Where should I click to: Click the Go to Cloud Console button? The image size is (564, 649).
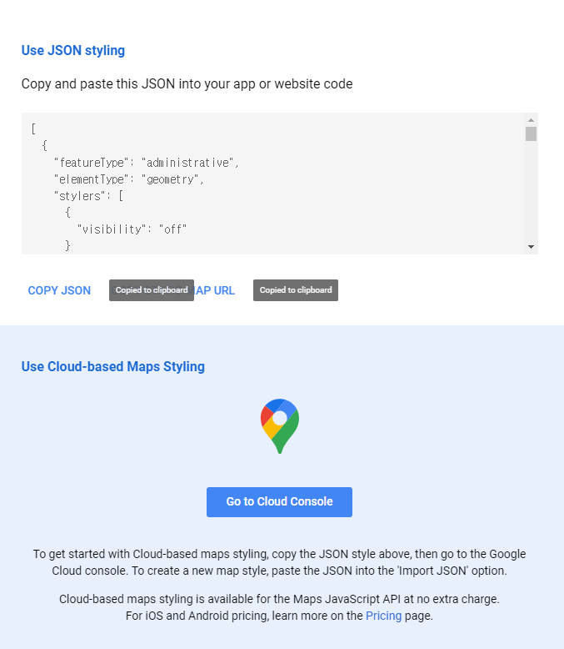pyautogui.click(x=279, y=501)
